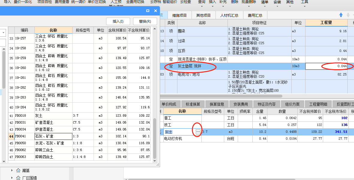Select row PB0018 灰土 3:7
The height and width of the screenshot is (180, 354).
(79, 116)
